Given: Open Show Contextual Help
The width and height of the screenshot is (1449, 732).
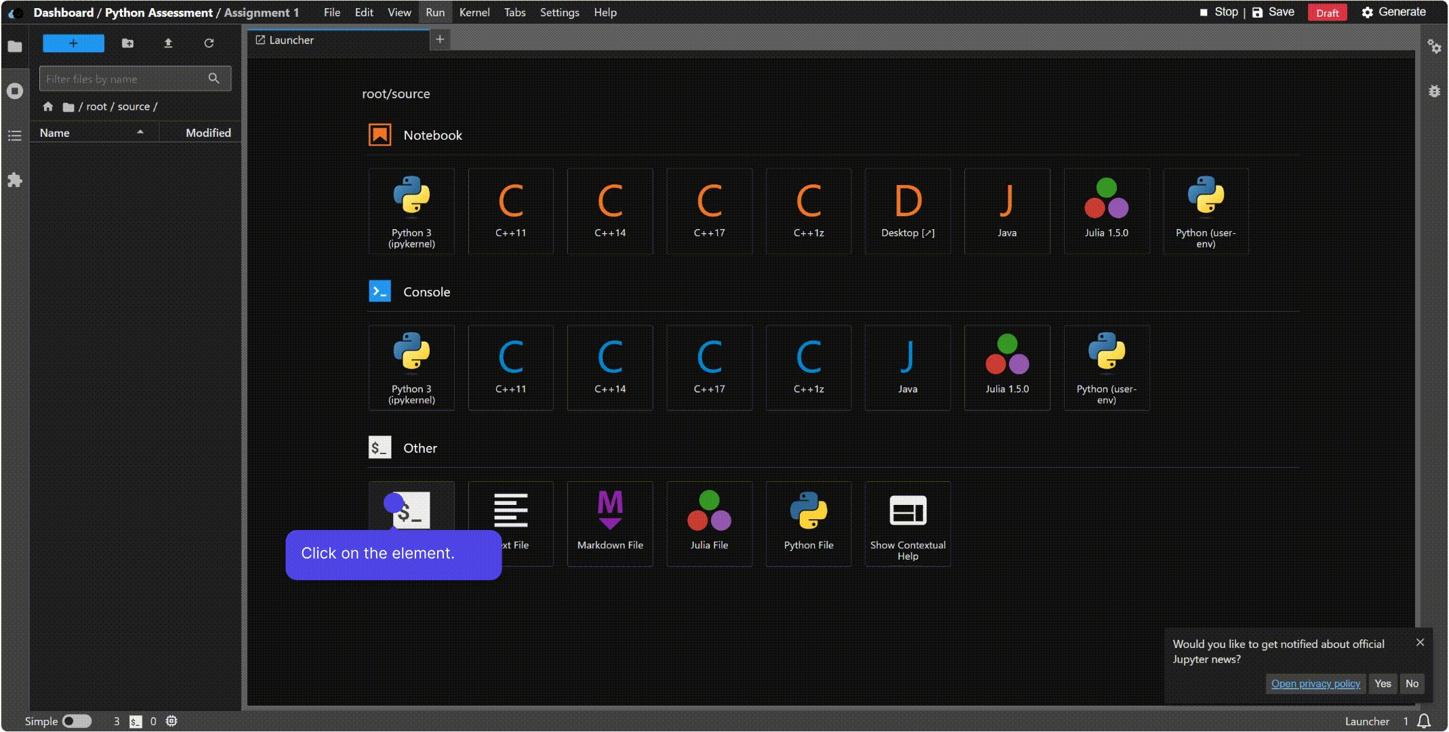Looking at the screenshot, I should pyautogui.click(x=907, y=523).
